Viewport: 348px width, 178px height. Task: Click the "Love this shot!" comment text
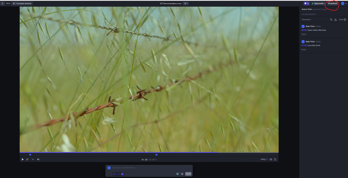coord(314,46)
